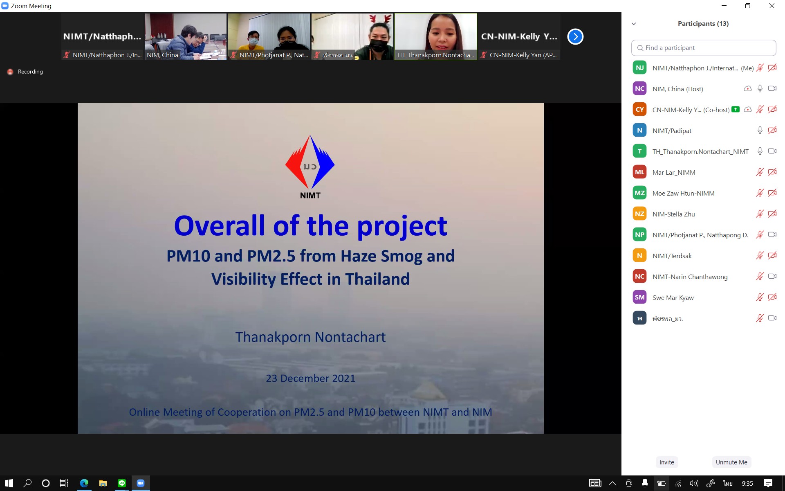
Task: Click the Invite button
Action: (666, 462)
